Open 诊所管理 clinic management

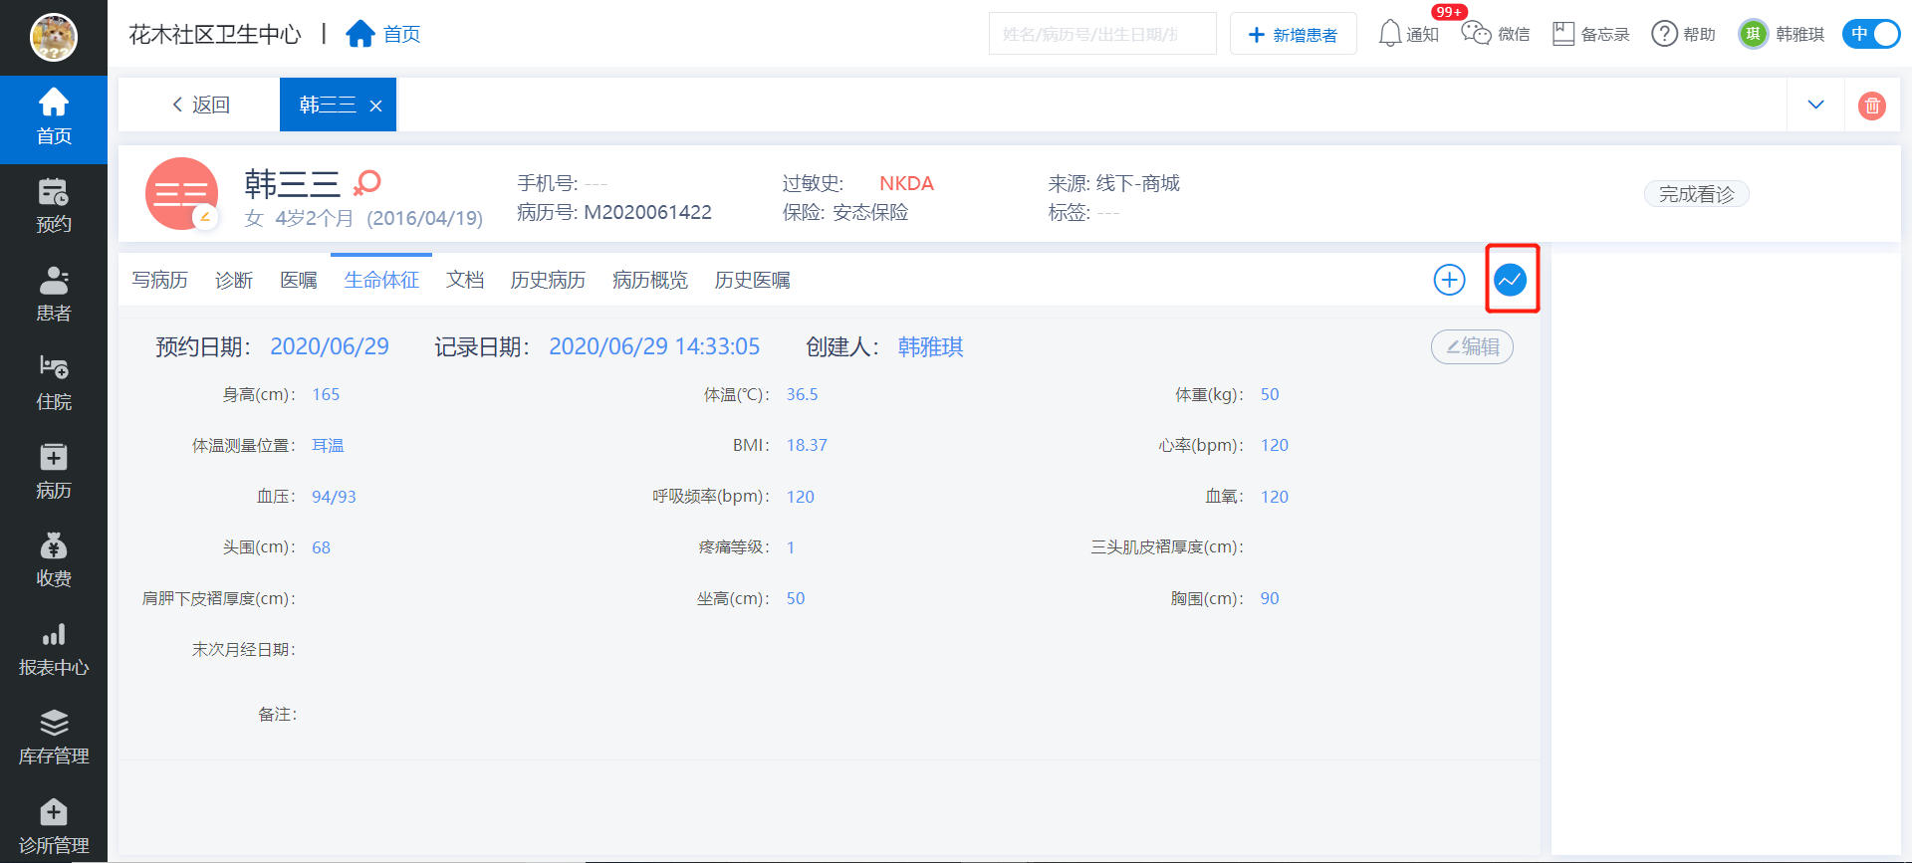point(54,827)
